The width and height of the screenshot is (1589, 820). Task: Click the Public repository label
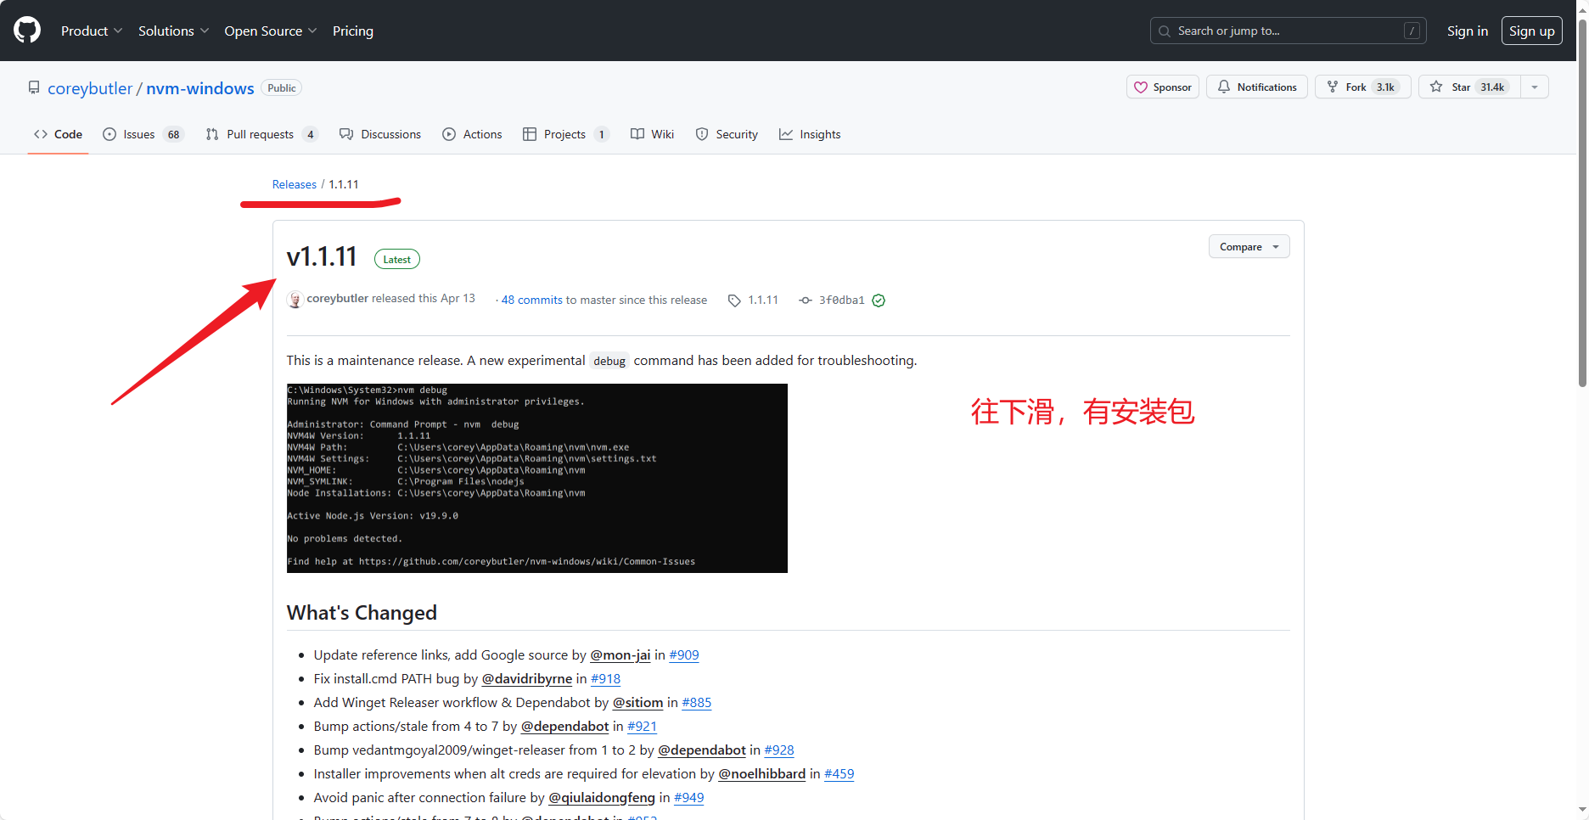(282, 88)
